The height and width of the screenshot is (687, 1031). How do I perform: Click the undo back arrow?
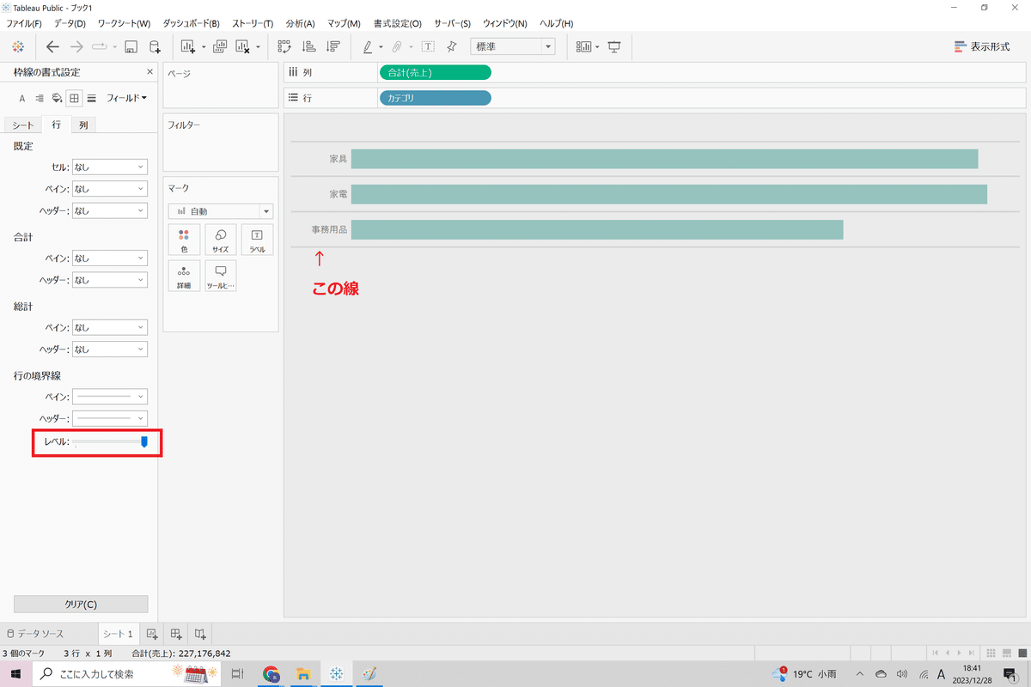coord(53,46)
